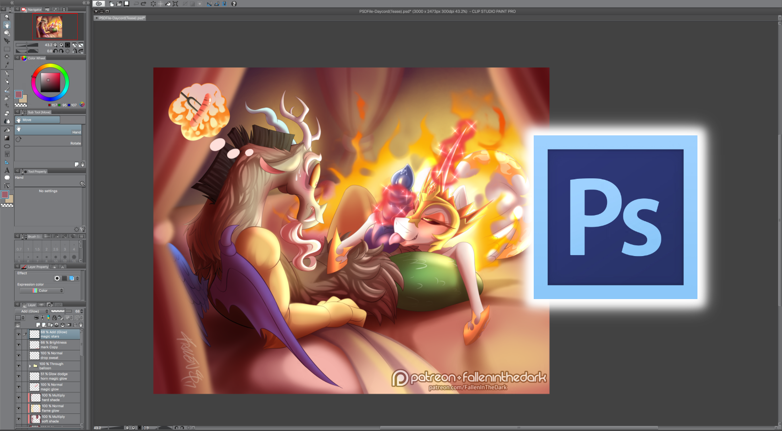Select the Gradient tool

pos(7,138)
